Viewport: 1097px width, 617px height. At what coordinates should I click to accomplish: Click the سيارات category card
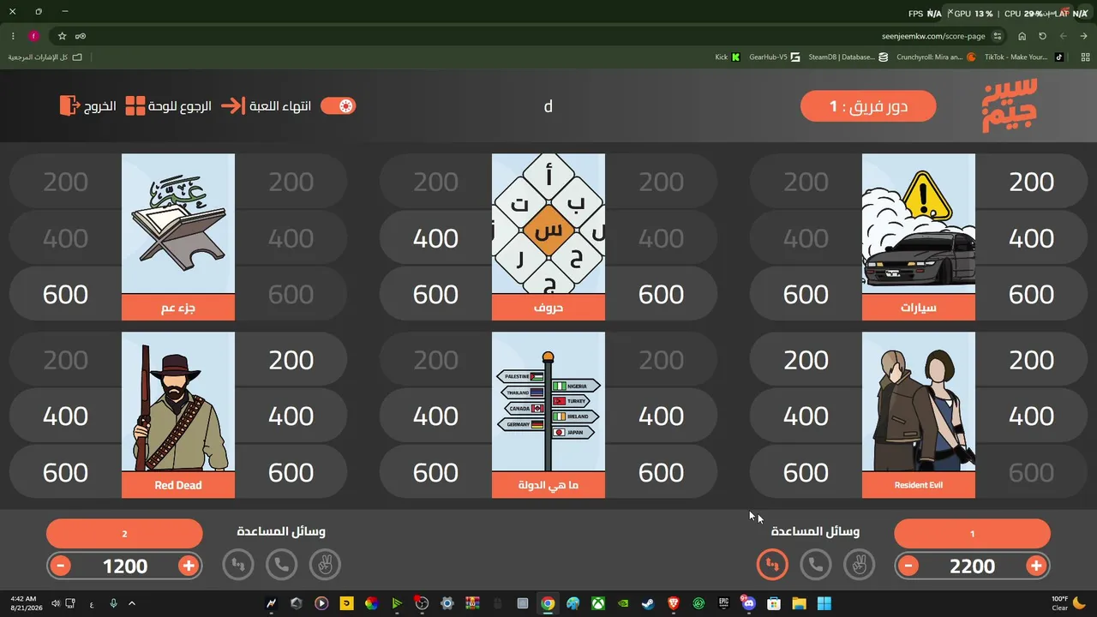(918, 237)
